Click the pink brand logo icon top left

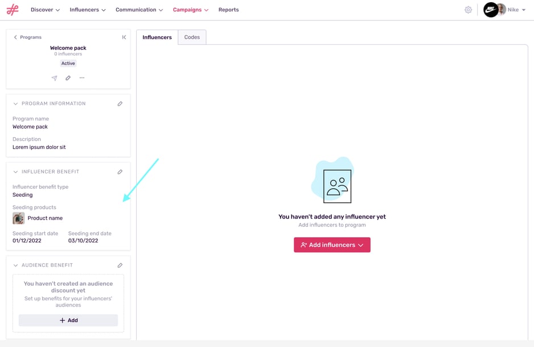point(13,9)
